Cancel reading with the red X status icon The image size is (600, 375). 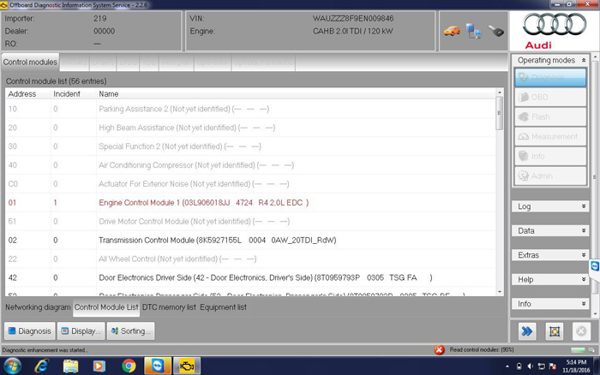[439, 350]
